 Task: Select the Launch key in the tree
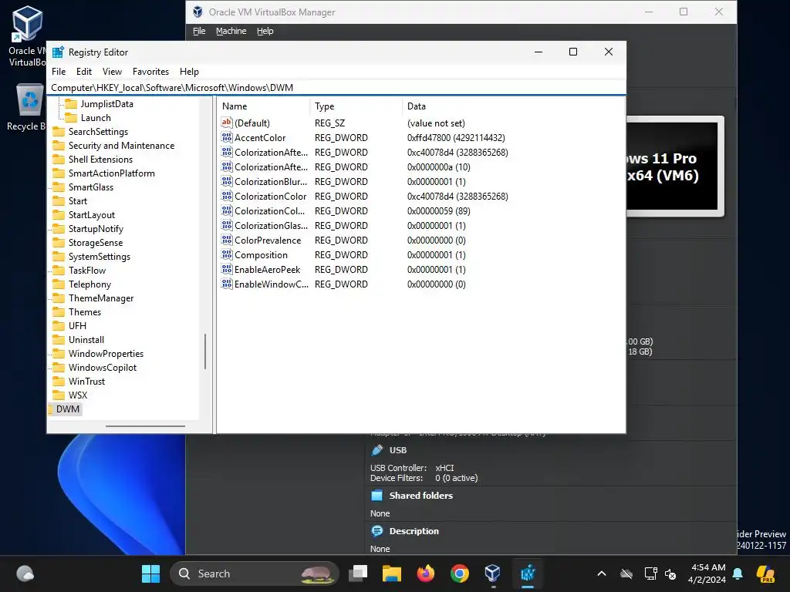pos(96,118)
